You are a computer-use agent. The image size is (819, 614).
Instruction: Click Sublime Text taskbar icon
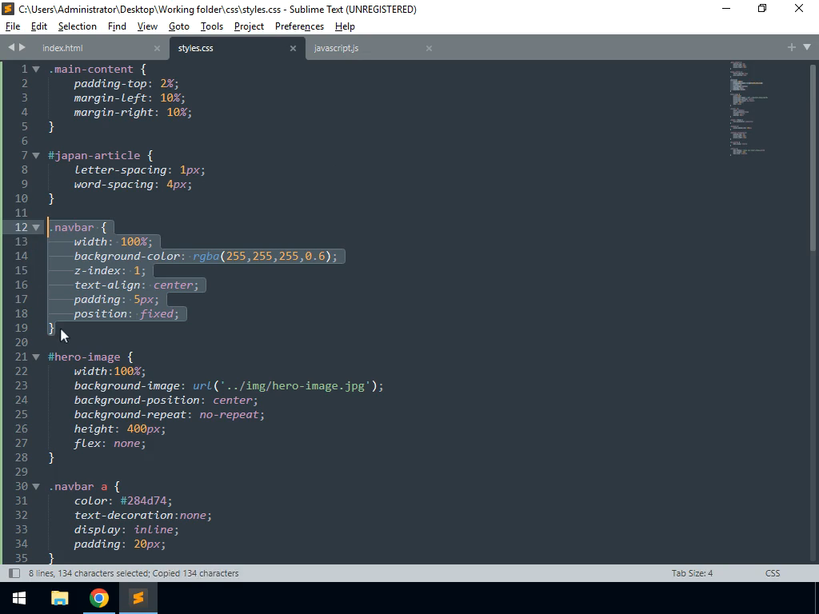[138, 598]
